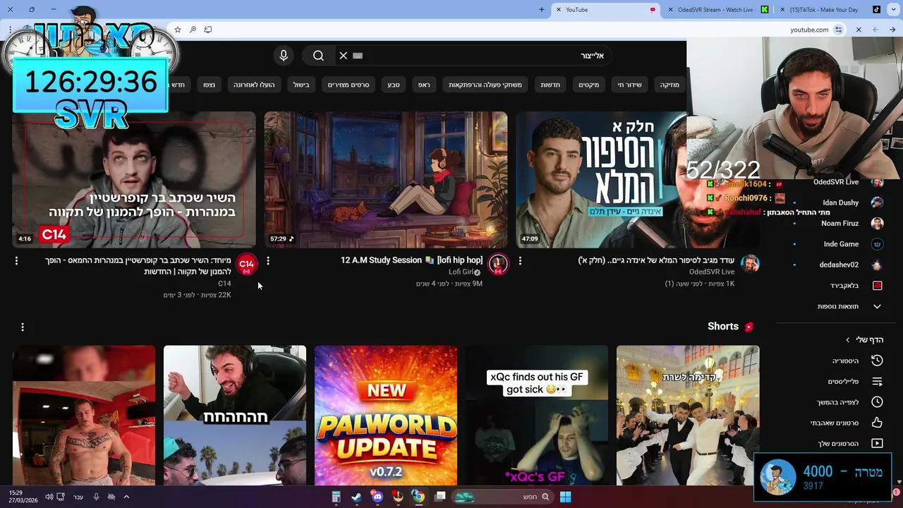
Task: Click the browser zoom magnifier icon
Action: 193,30
